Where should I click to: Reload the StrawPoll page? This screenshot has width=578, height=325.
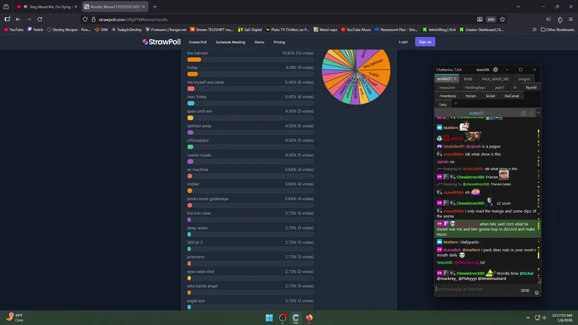40,19
